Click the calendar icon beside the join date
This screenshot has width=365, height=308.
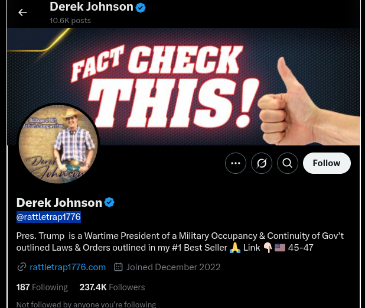point(118,267)
